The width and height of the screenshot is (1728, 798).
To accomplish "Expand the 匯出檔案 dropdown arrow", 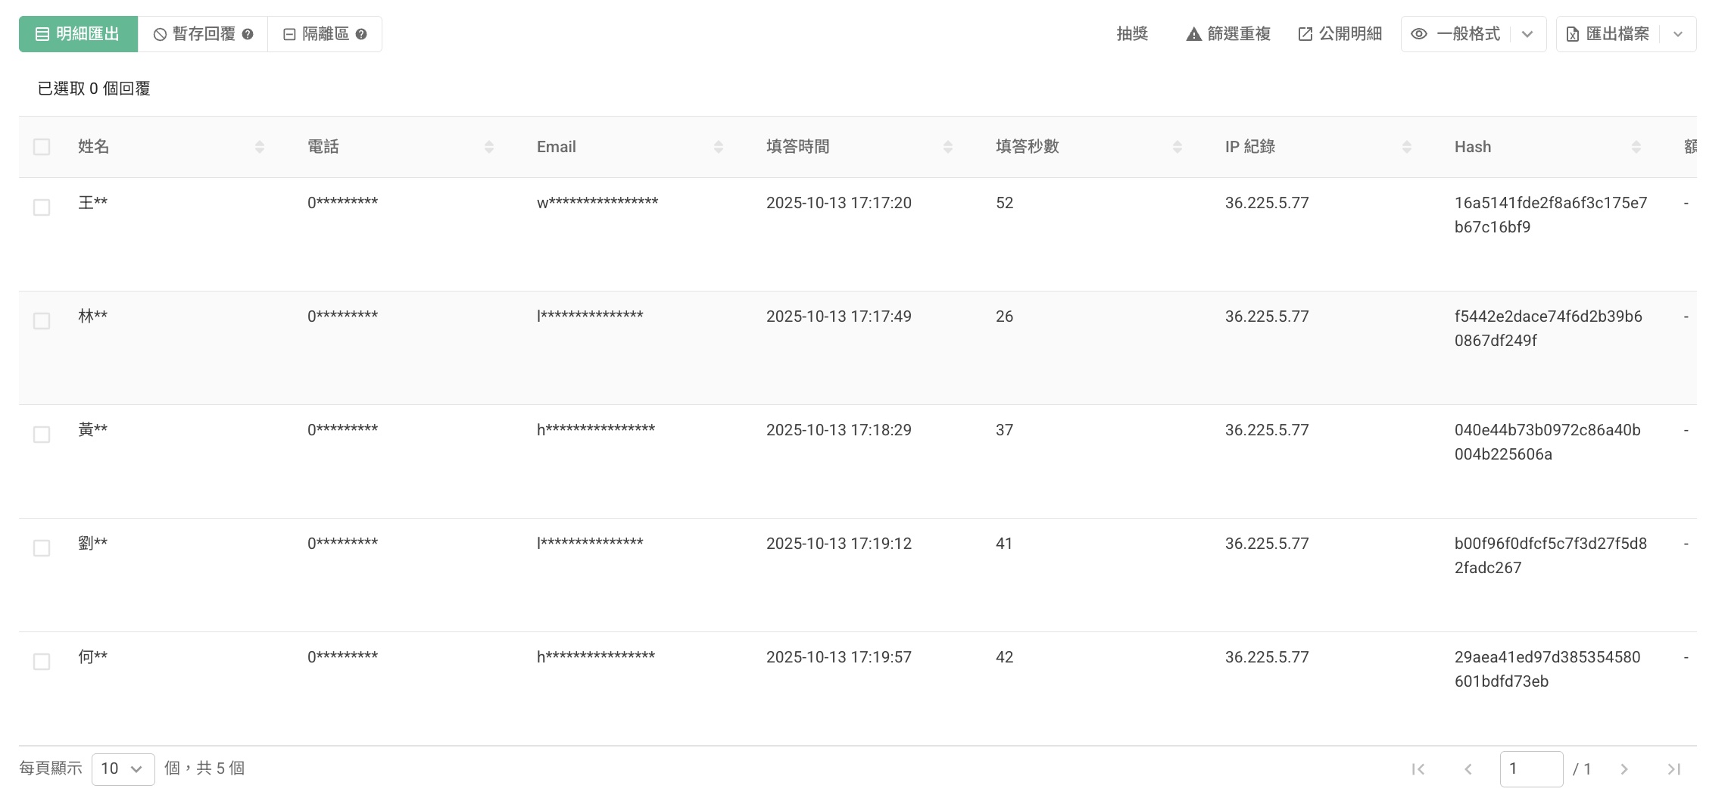I will pyautogui.click(x=1678, y=34).
